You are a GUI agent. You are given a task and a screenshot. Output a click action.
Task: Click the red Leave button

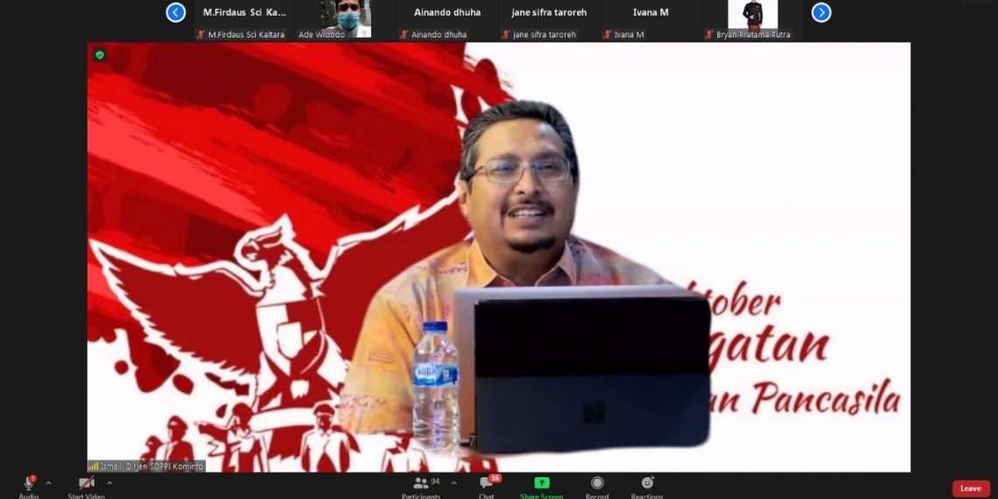tap(971, 488)
